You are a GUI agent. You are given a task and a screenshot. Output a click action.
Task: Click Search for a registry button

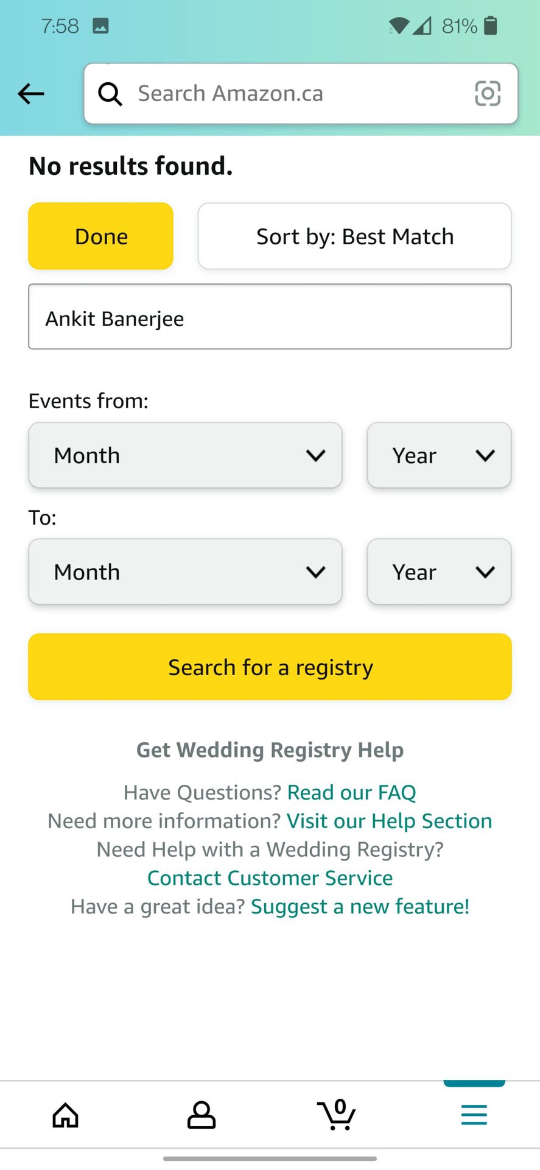(x=270, y=667)
